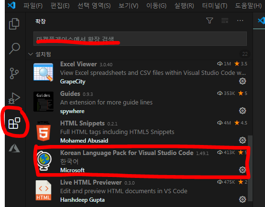Click the GrapeCity publisher name
This screenshot has height=207, width=265.
73,82
